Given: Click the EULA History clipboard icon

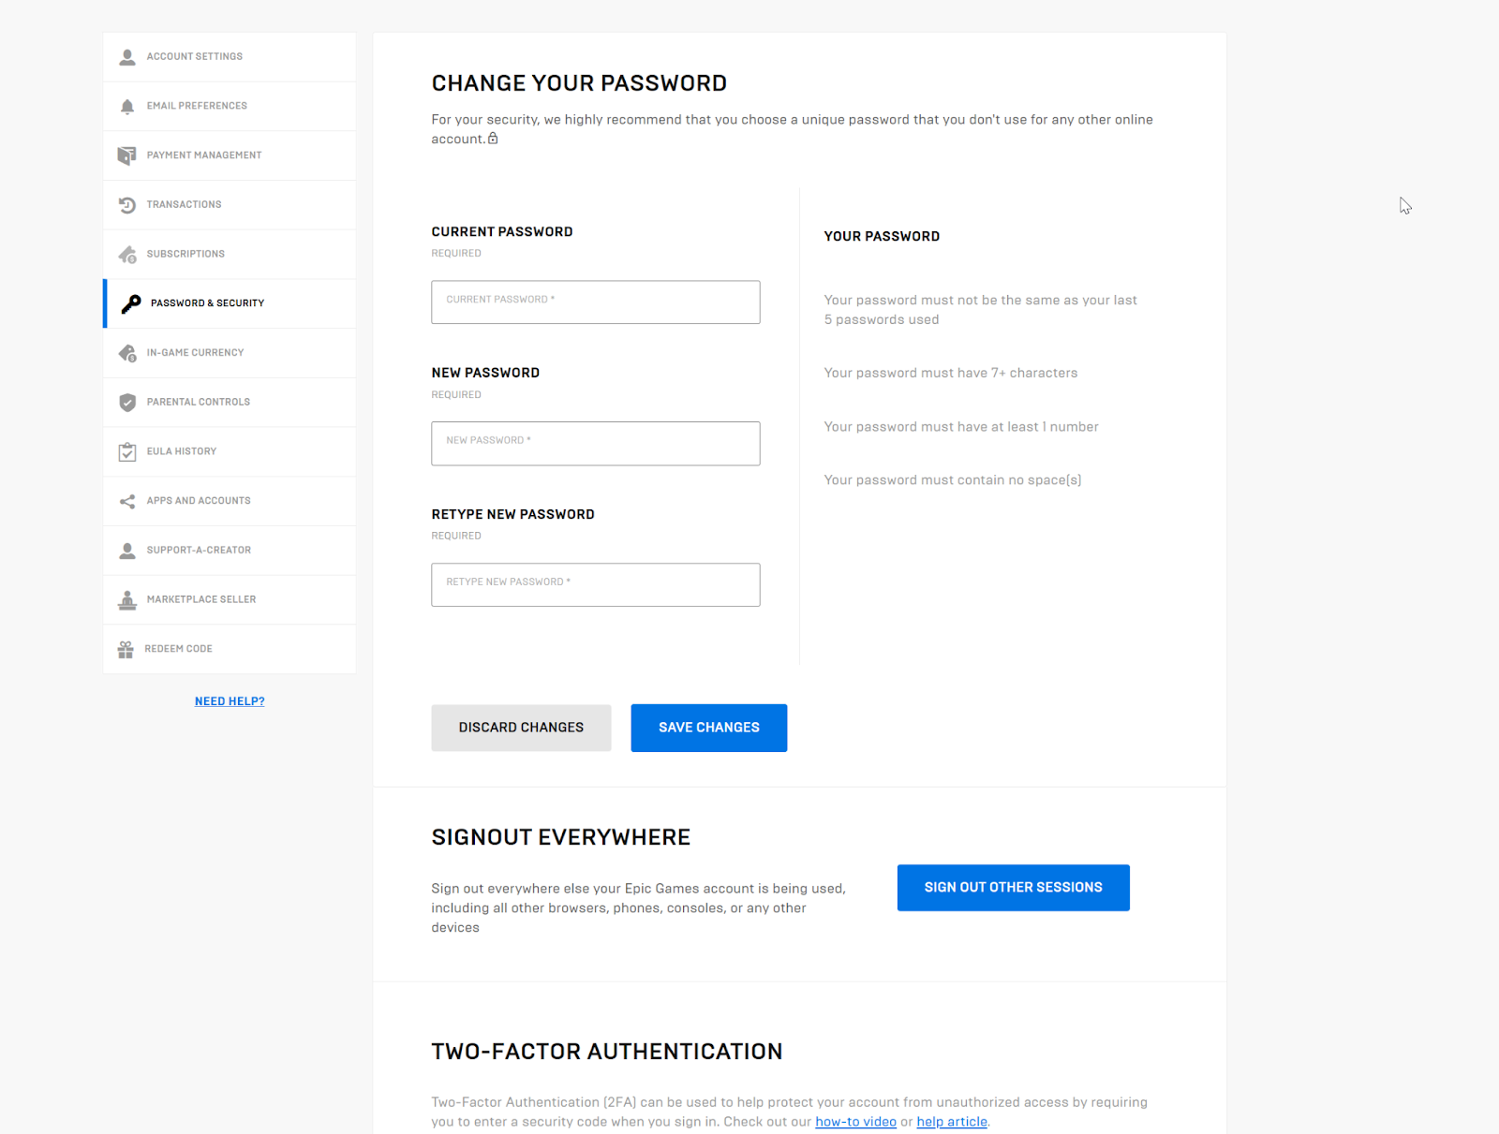Looking at the screenshot, I should coord(127,452).
